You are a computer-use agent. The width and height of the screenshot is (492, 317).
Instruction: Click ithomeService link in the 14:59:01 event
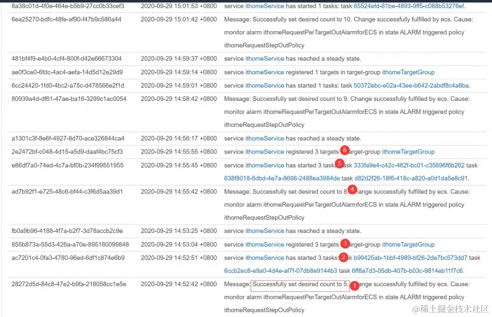pos(265,85)
